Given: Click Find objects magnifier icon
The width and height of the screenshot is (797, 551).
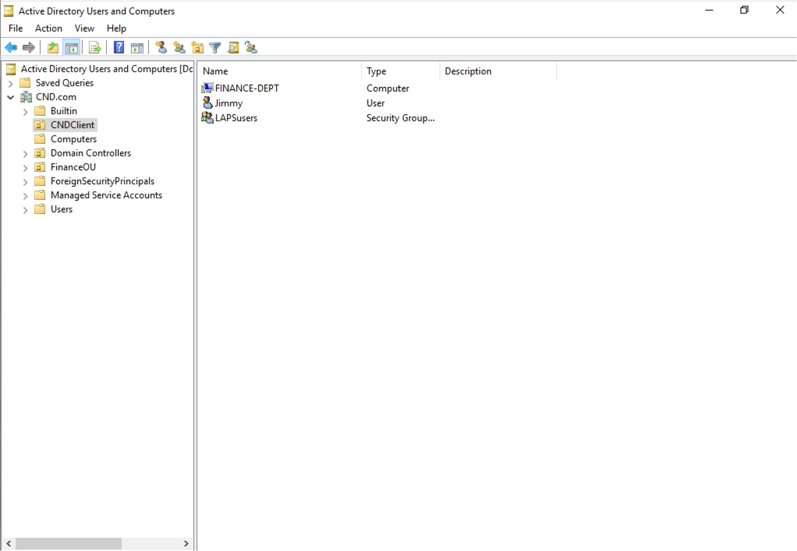Looking at the screenshot, I should (233, 47).
